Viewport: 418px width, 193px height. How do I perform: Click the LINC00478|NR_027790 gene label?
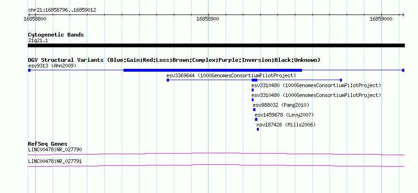point(55,149)
